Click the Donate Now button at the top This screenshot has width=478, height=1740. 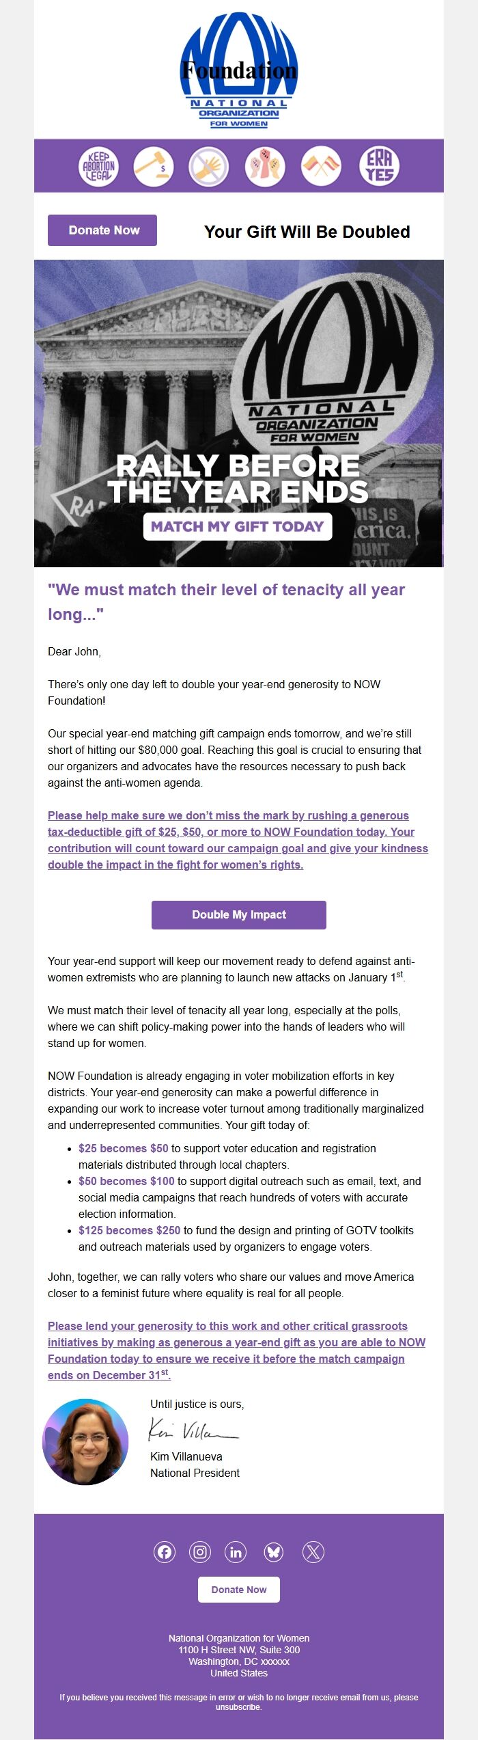pos(102,230)
